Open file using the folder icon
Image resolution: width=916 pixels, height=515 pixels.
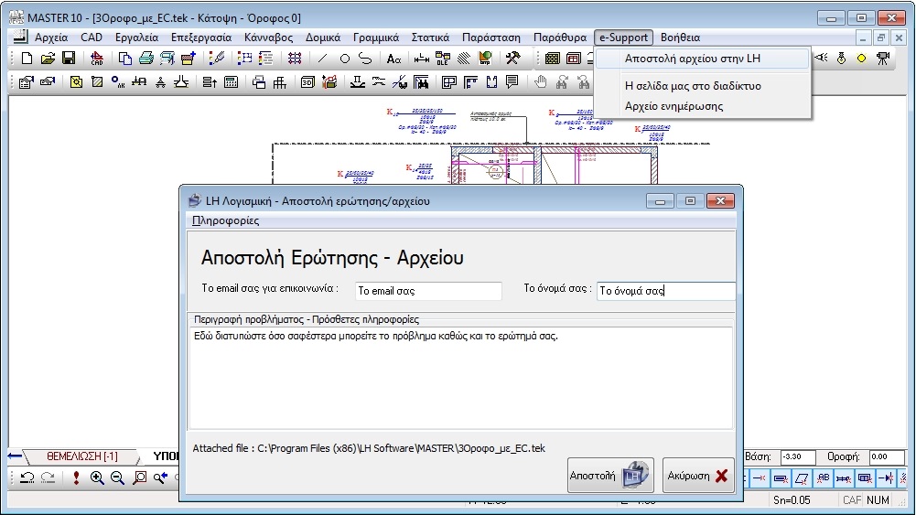click(48, 59)
